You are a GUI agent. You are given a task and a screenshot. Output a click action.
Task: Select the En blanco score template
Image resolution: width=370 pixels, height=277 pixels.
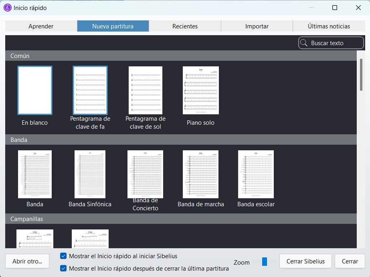pos(35,90)
